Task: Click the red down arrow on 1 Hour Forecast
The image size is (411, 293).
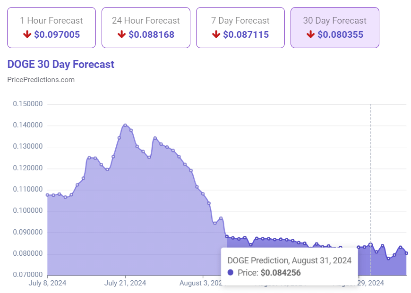Action: click(27, 34)
